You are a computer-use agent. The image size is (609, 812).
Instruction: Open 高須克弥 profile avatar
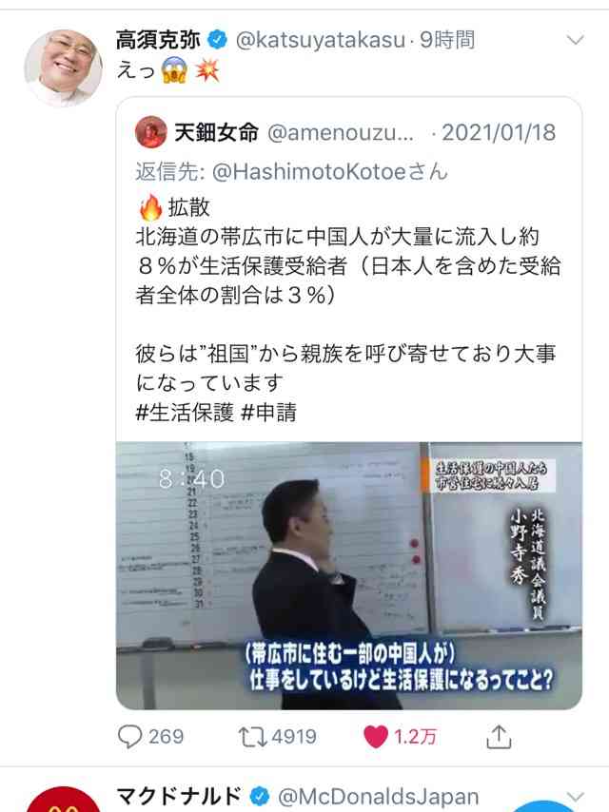(x=63, y=68)
